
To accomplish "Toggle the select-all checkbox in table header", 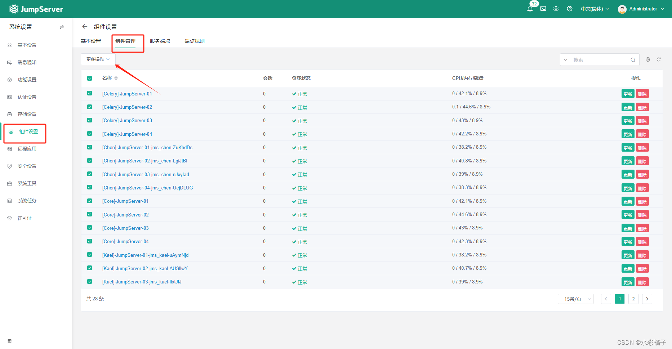I will [90, 78].
